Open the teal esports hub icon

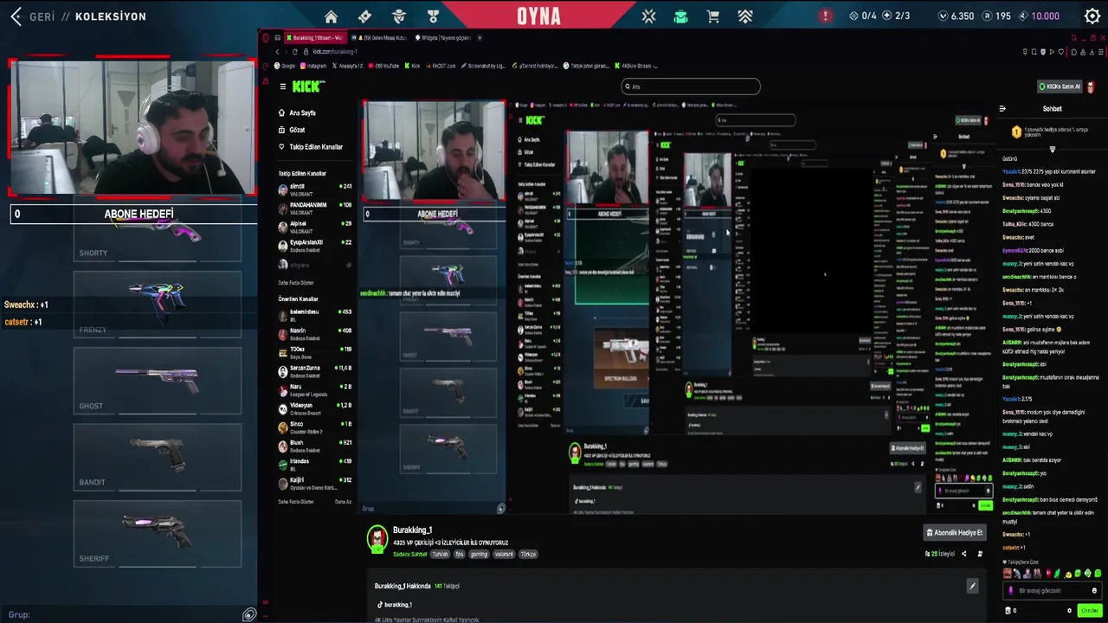point(681,16)
